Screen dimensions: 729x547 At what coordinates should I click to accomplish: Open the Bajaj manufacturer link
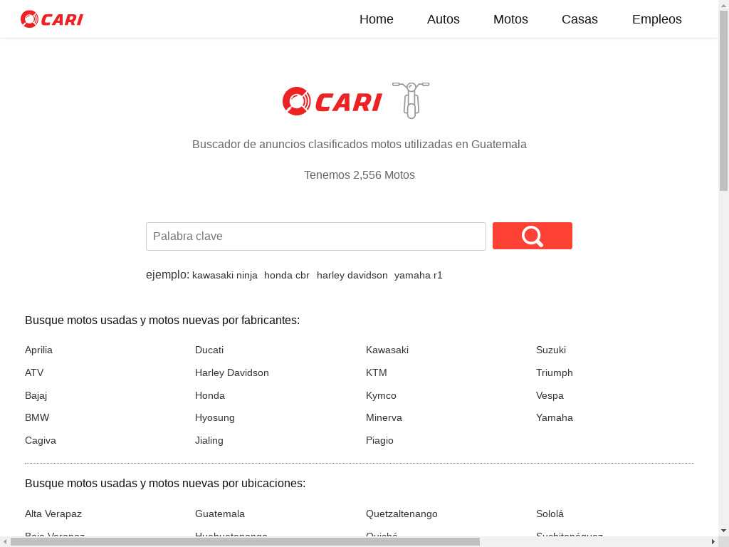tap(36, 395)
